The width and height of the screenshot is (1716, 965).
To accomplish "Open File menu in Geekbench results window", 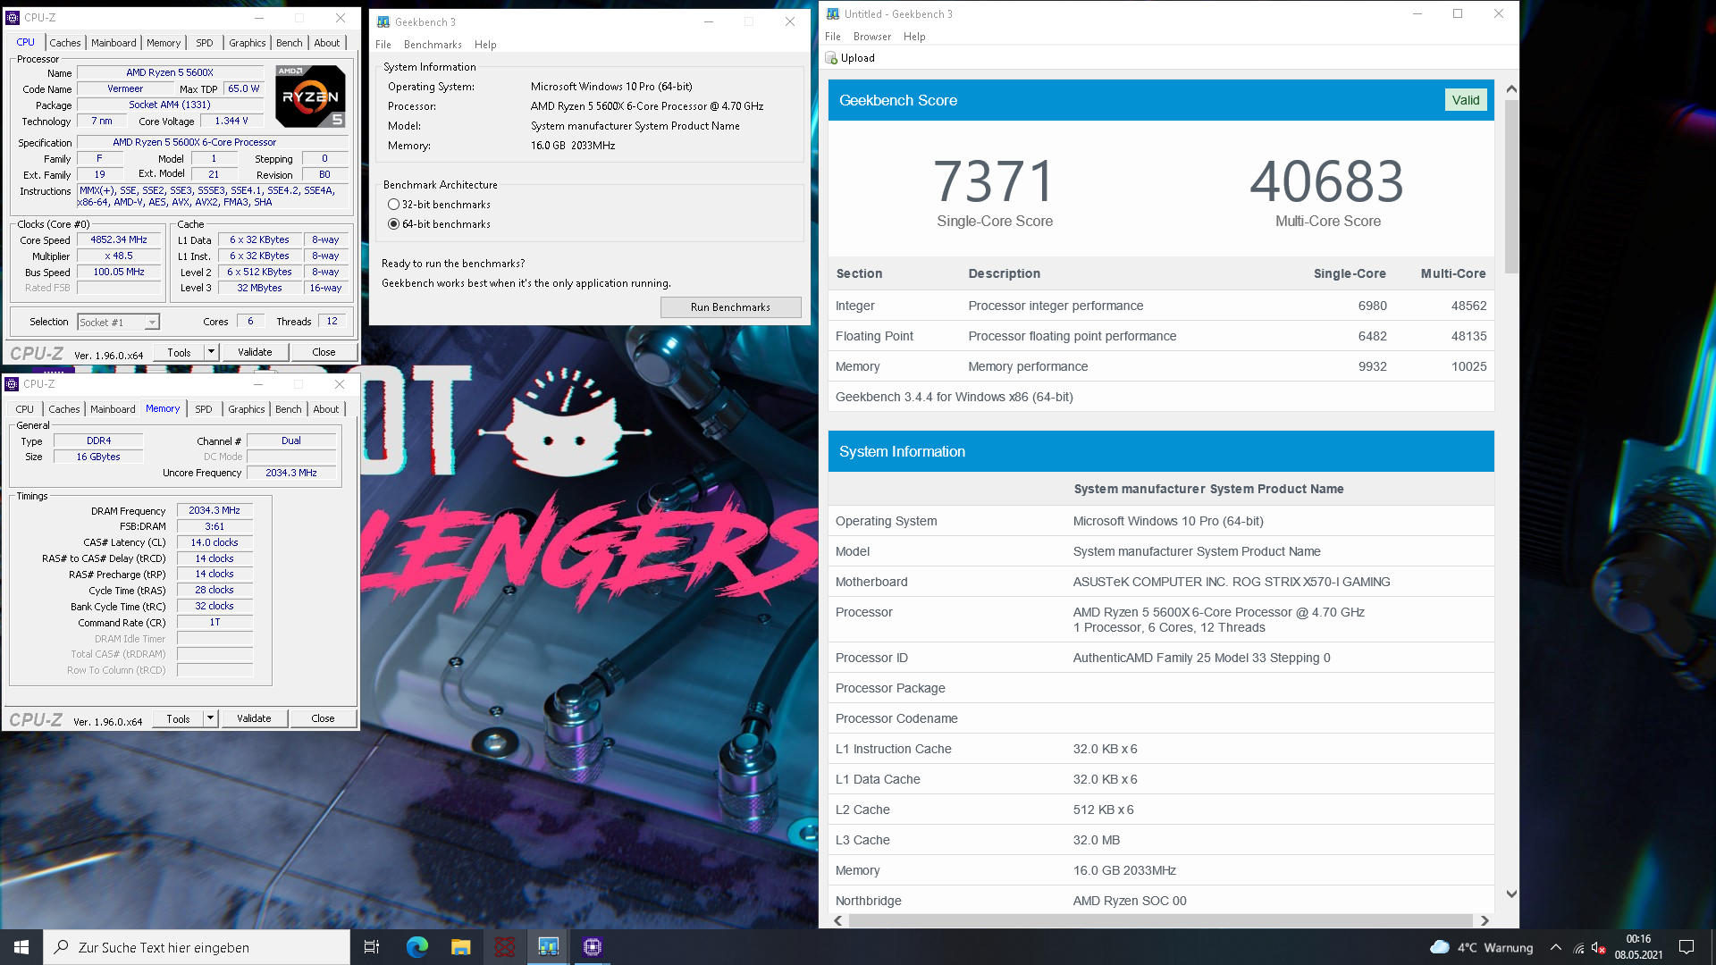I will pyautogui.click(x=833, y=37).
